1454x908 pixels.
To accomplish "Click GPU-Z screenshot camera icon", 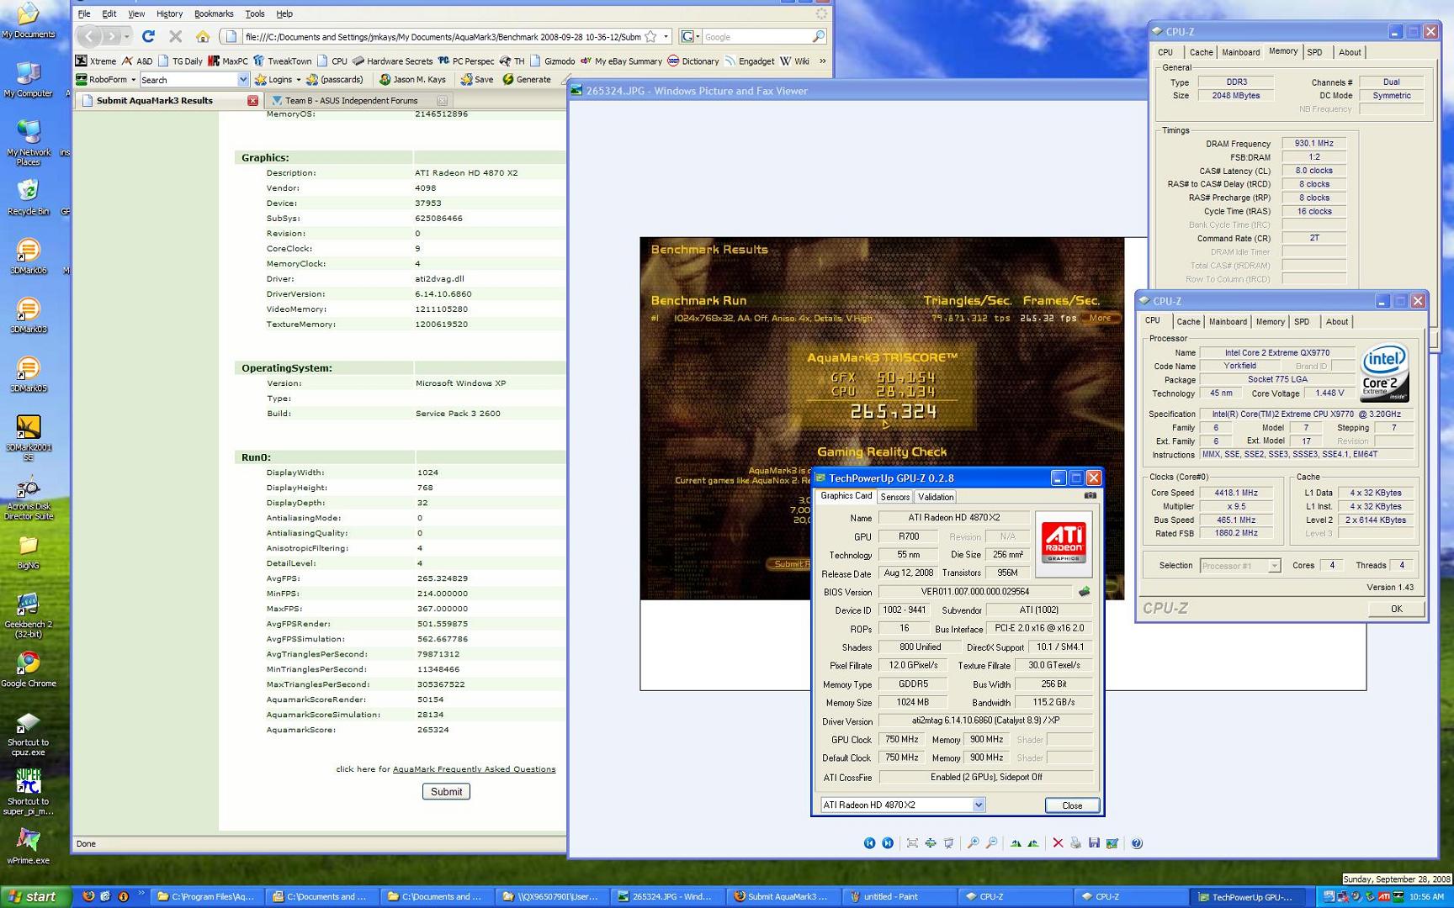I will click(1090, 495).
